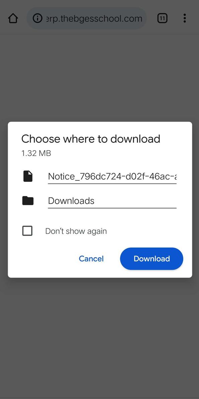Open the tab switcher showing 11 tabs
Image resolution: width=199 pixels, height=399 pixels.
163,18
